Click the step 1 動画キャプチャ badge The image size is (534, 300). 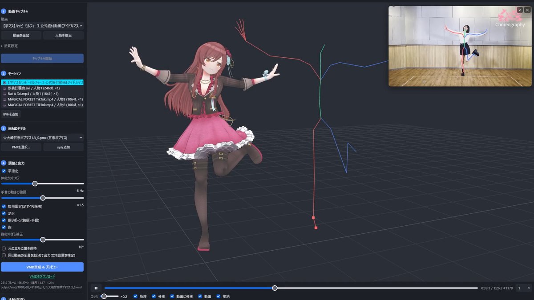point(4,11)
